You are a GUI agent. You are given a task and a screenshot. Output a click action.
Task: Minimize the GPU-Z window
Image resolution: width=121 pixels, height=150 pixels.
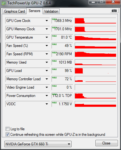coord(93,2)
